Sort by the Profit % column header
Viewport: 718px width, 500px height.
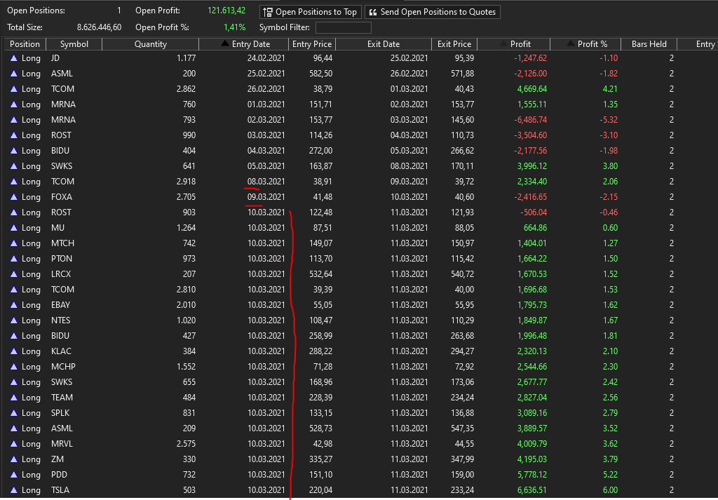point(586,44)
